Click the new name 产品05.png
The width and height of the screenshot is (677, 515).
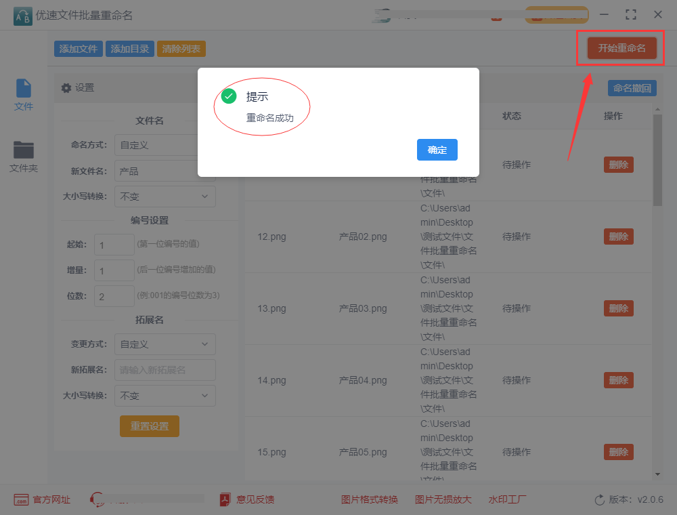point(363,453)
